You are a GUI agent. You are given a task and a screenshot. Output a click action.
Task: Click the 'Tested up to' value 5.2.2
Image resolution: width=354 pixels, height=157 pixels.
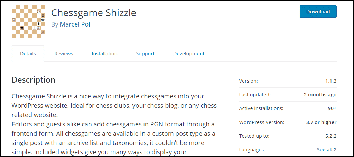330,136
